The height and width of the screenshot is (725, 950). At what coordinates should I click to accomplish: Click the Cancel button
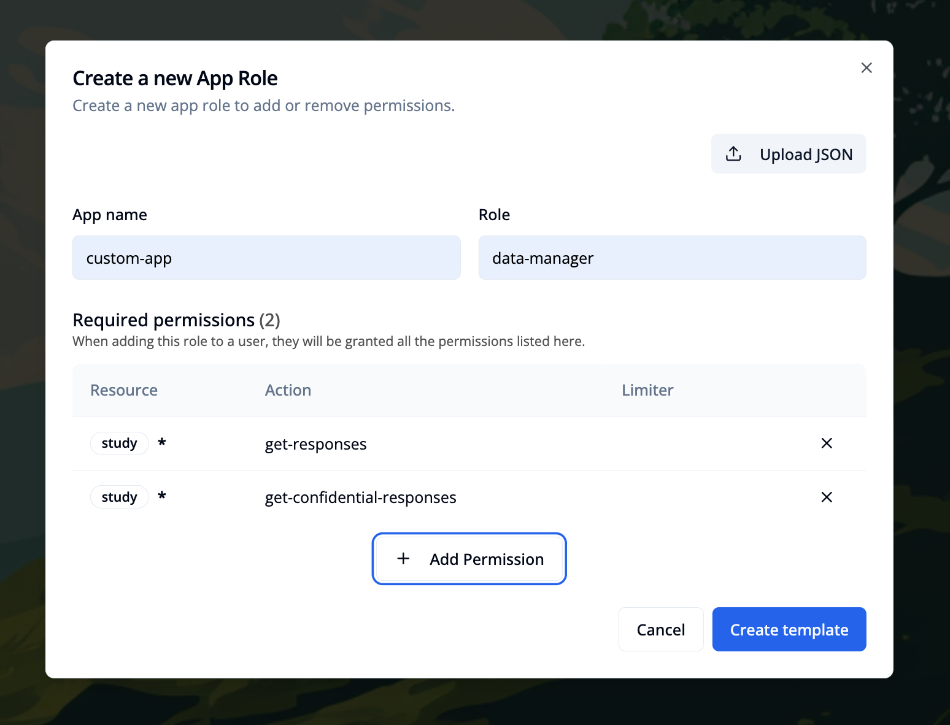(661, 629)
